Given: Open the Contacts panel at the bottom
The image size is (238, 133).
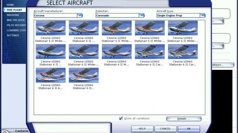Looking at the screenshot, I should pos(22,131).
